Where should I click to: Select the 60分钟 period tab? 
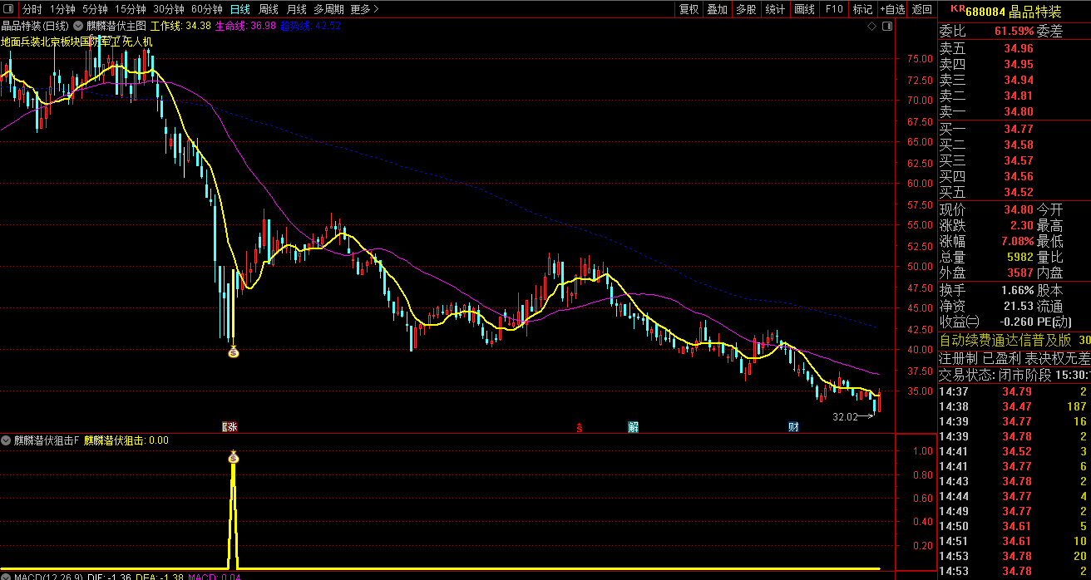[x=206, y=9]
